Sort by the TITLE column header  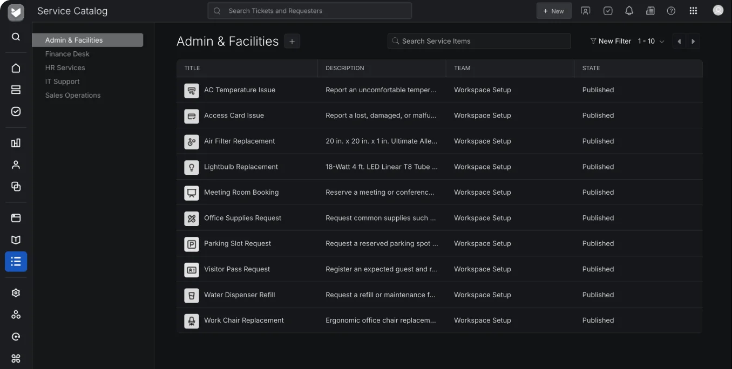pos(192,68)
